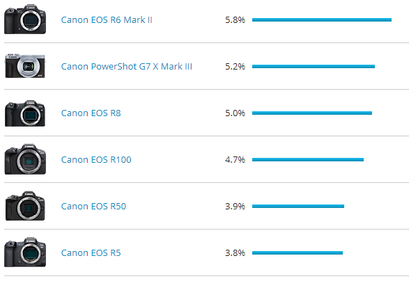Open the Canon EOS R6 Mark II link

click(107, 19)
